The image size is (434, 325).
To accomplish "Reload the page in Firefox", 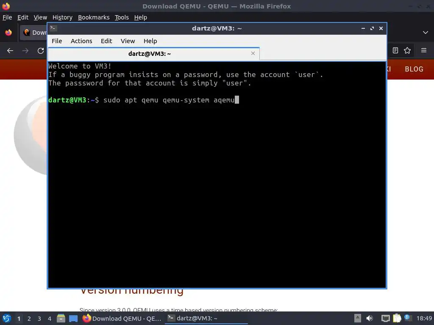I will click(x=41, y=51).
